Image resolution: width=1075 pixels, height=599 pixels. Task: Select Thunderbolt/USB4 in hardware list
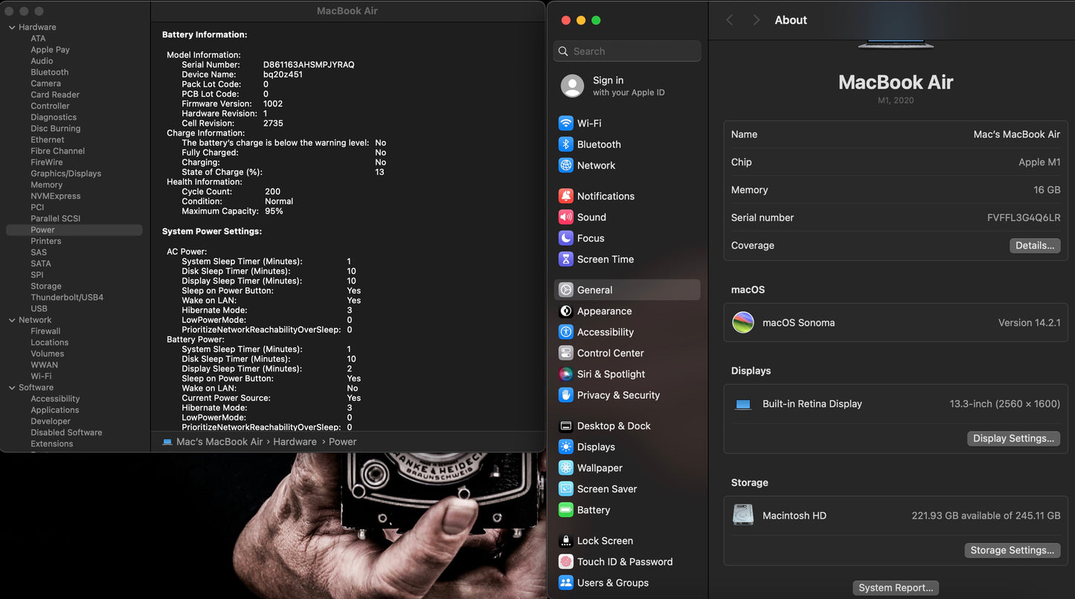(x=67, y=298)
